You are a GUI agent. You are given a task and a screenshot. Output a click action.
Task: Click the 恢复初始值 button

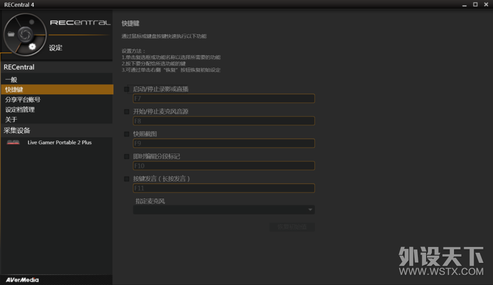(x=292, y=227)
